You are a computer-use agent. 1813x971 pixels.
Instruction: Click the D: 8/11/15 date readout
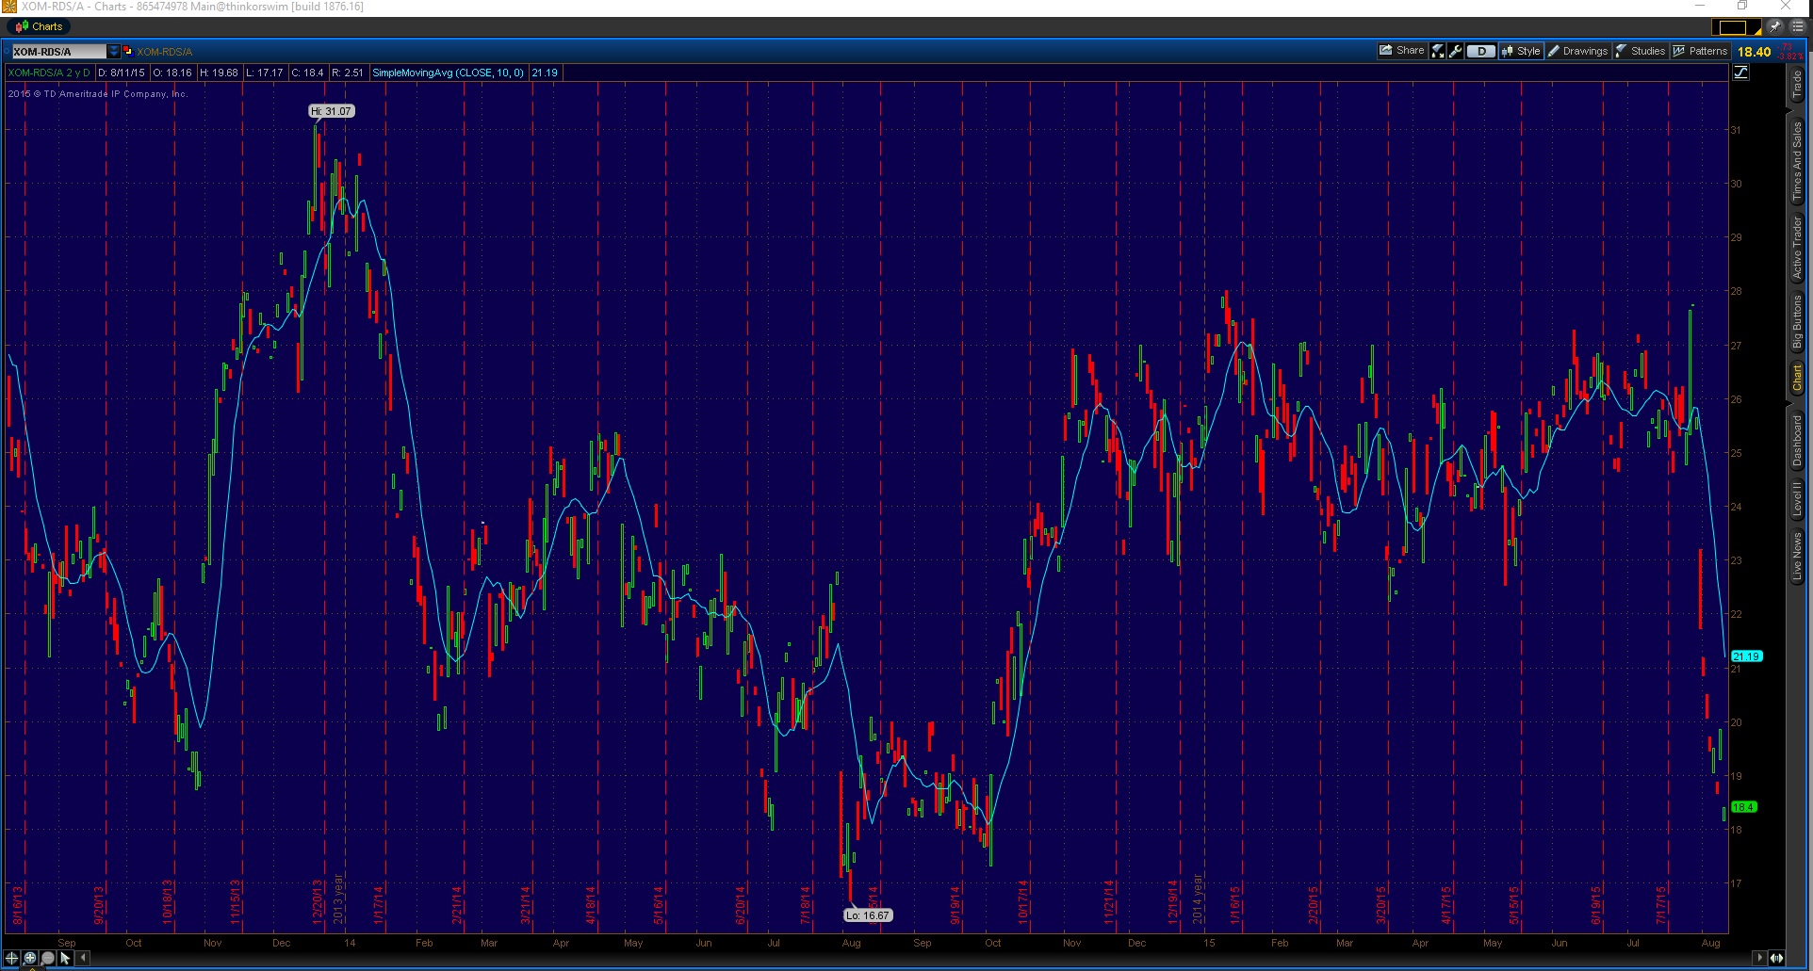coord(122,73)
